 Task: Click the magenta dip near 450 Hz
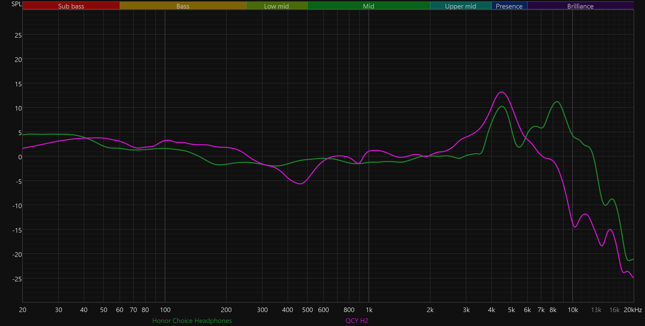tap(300, 184)
